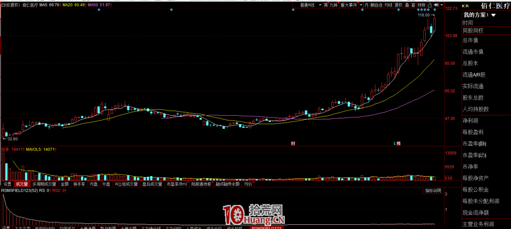Click the 佰仁医疗 stock name header

[x=496, y=6]
